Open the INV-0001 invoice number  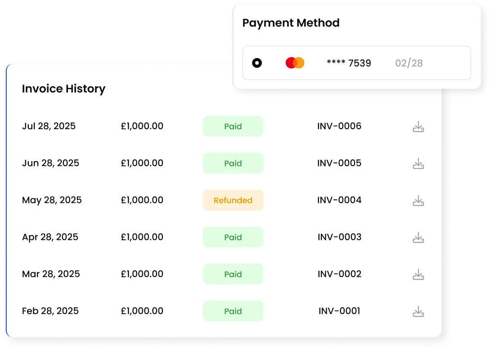click(339, 310)
